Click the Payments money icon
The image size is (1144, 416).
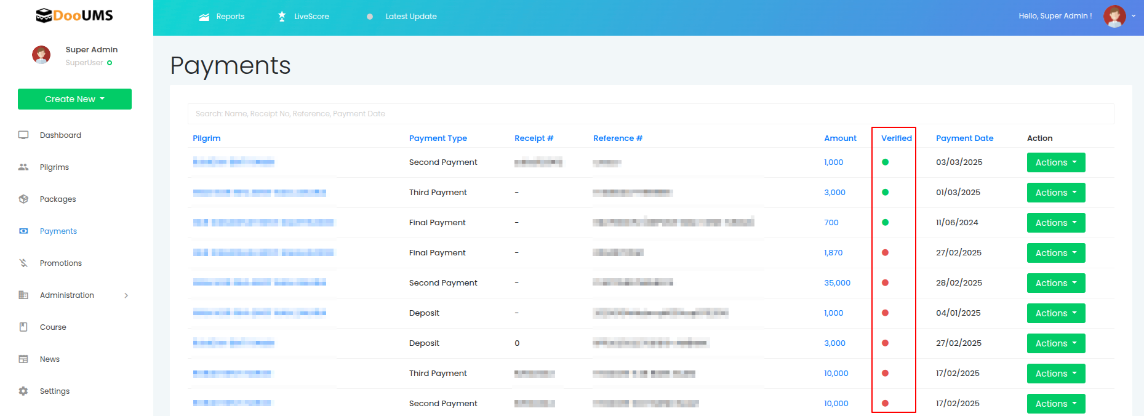[x=23, y=231]
